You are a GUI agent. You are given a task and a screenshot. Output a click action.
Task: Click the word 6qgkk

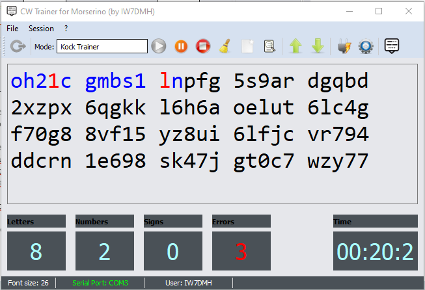tap(115, 108)
